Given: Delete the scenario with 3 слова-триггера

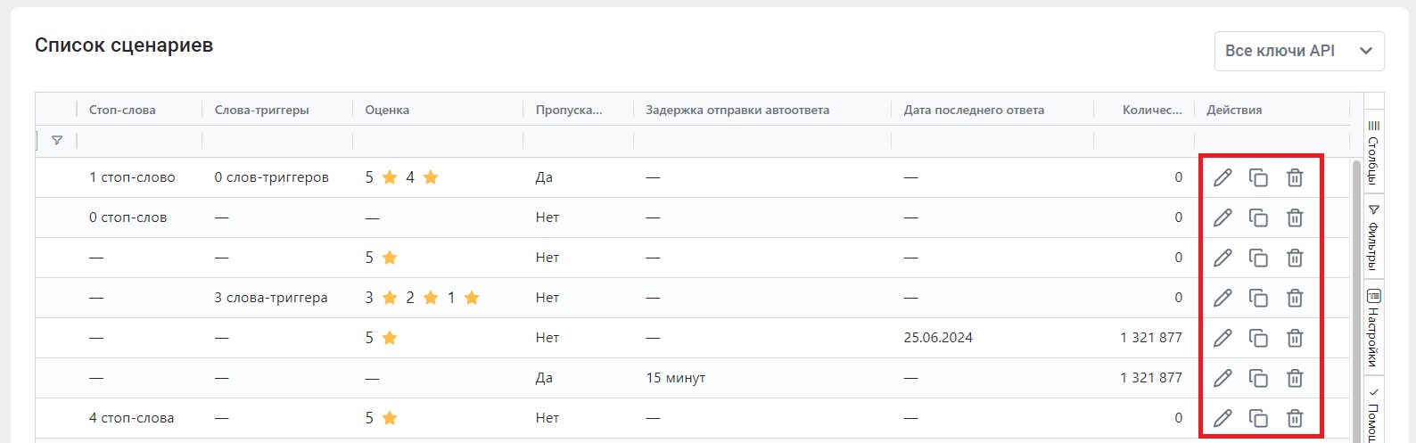Looking at the screenshot, I should [1295, 298].
